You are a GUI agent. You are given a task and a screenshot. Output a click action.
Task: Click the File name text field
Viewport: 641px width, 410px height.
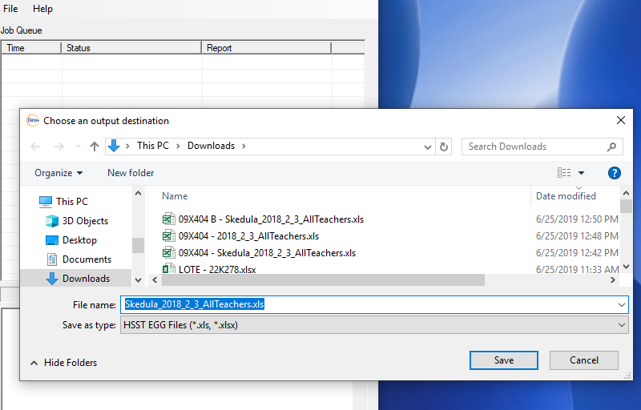pos(368,304)
